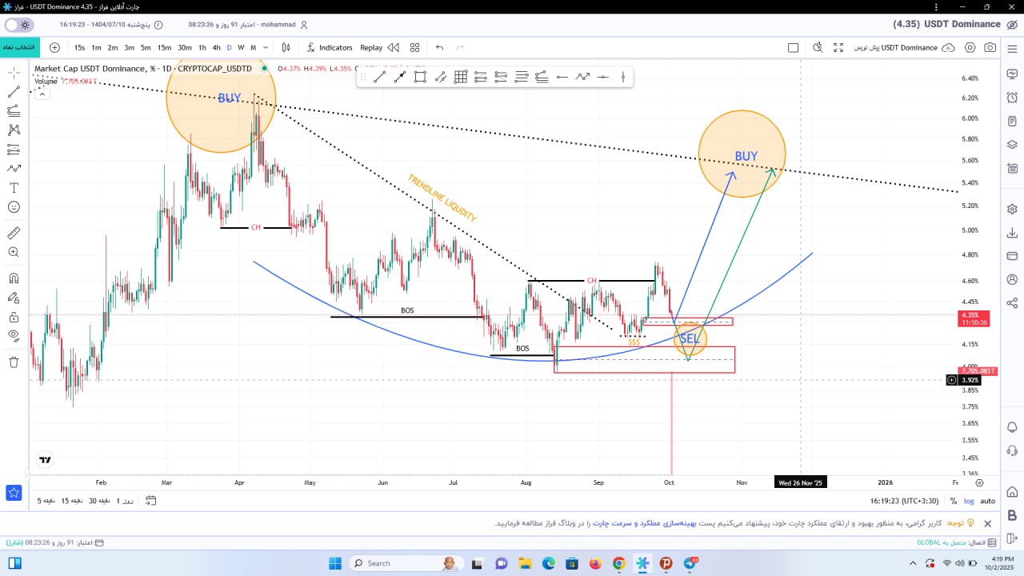Select the 15m timeframe
The height and width of the screenshot is (576, 1024).
click(164, 48)
